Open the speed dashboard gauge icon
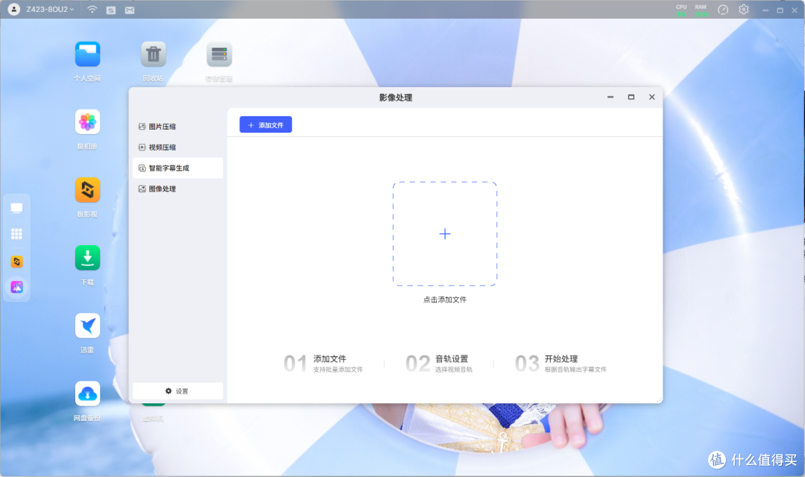 pyautogui.click(x=723, y=10)
